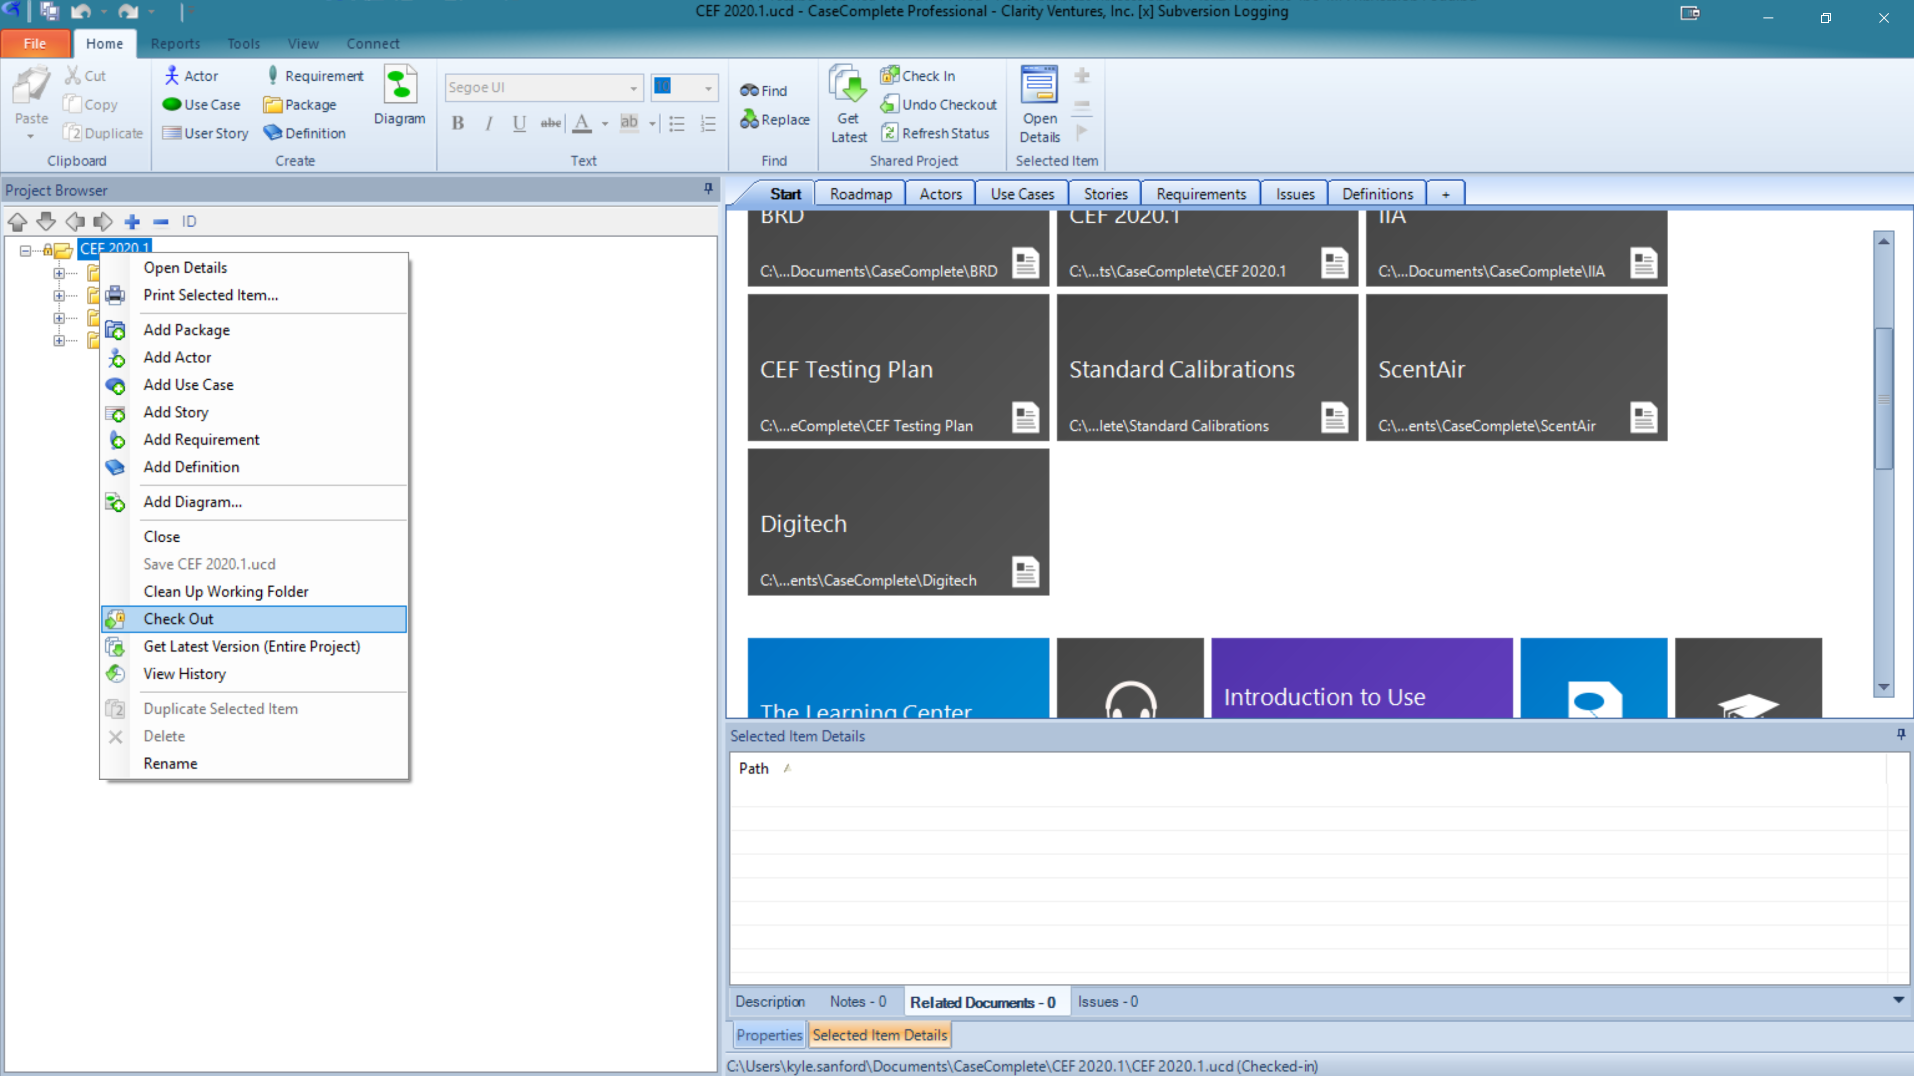This screenshot has width=1914, height=1076.
Task: Choose Clean Up Working Folder
Action: click(x=253, y=591)
